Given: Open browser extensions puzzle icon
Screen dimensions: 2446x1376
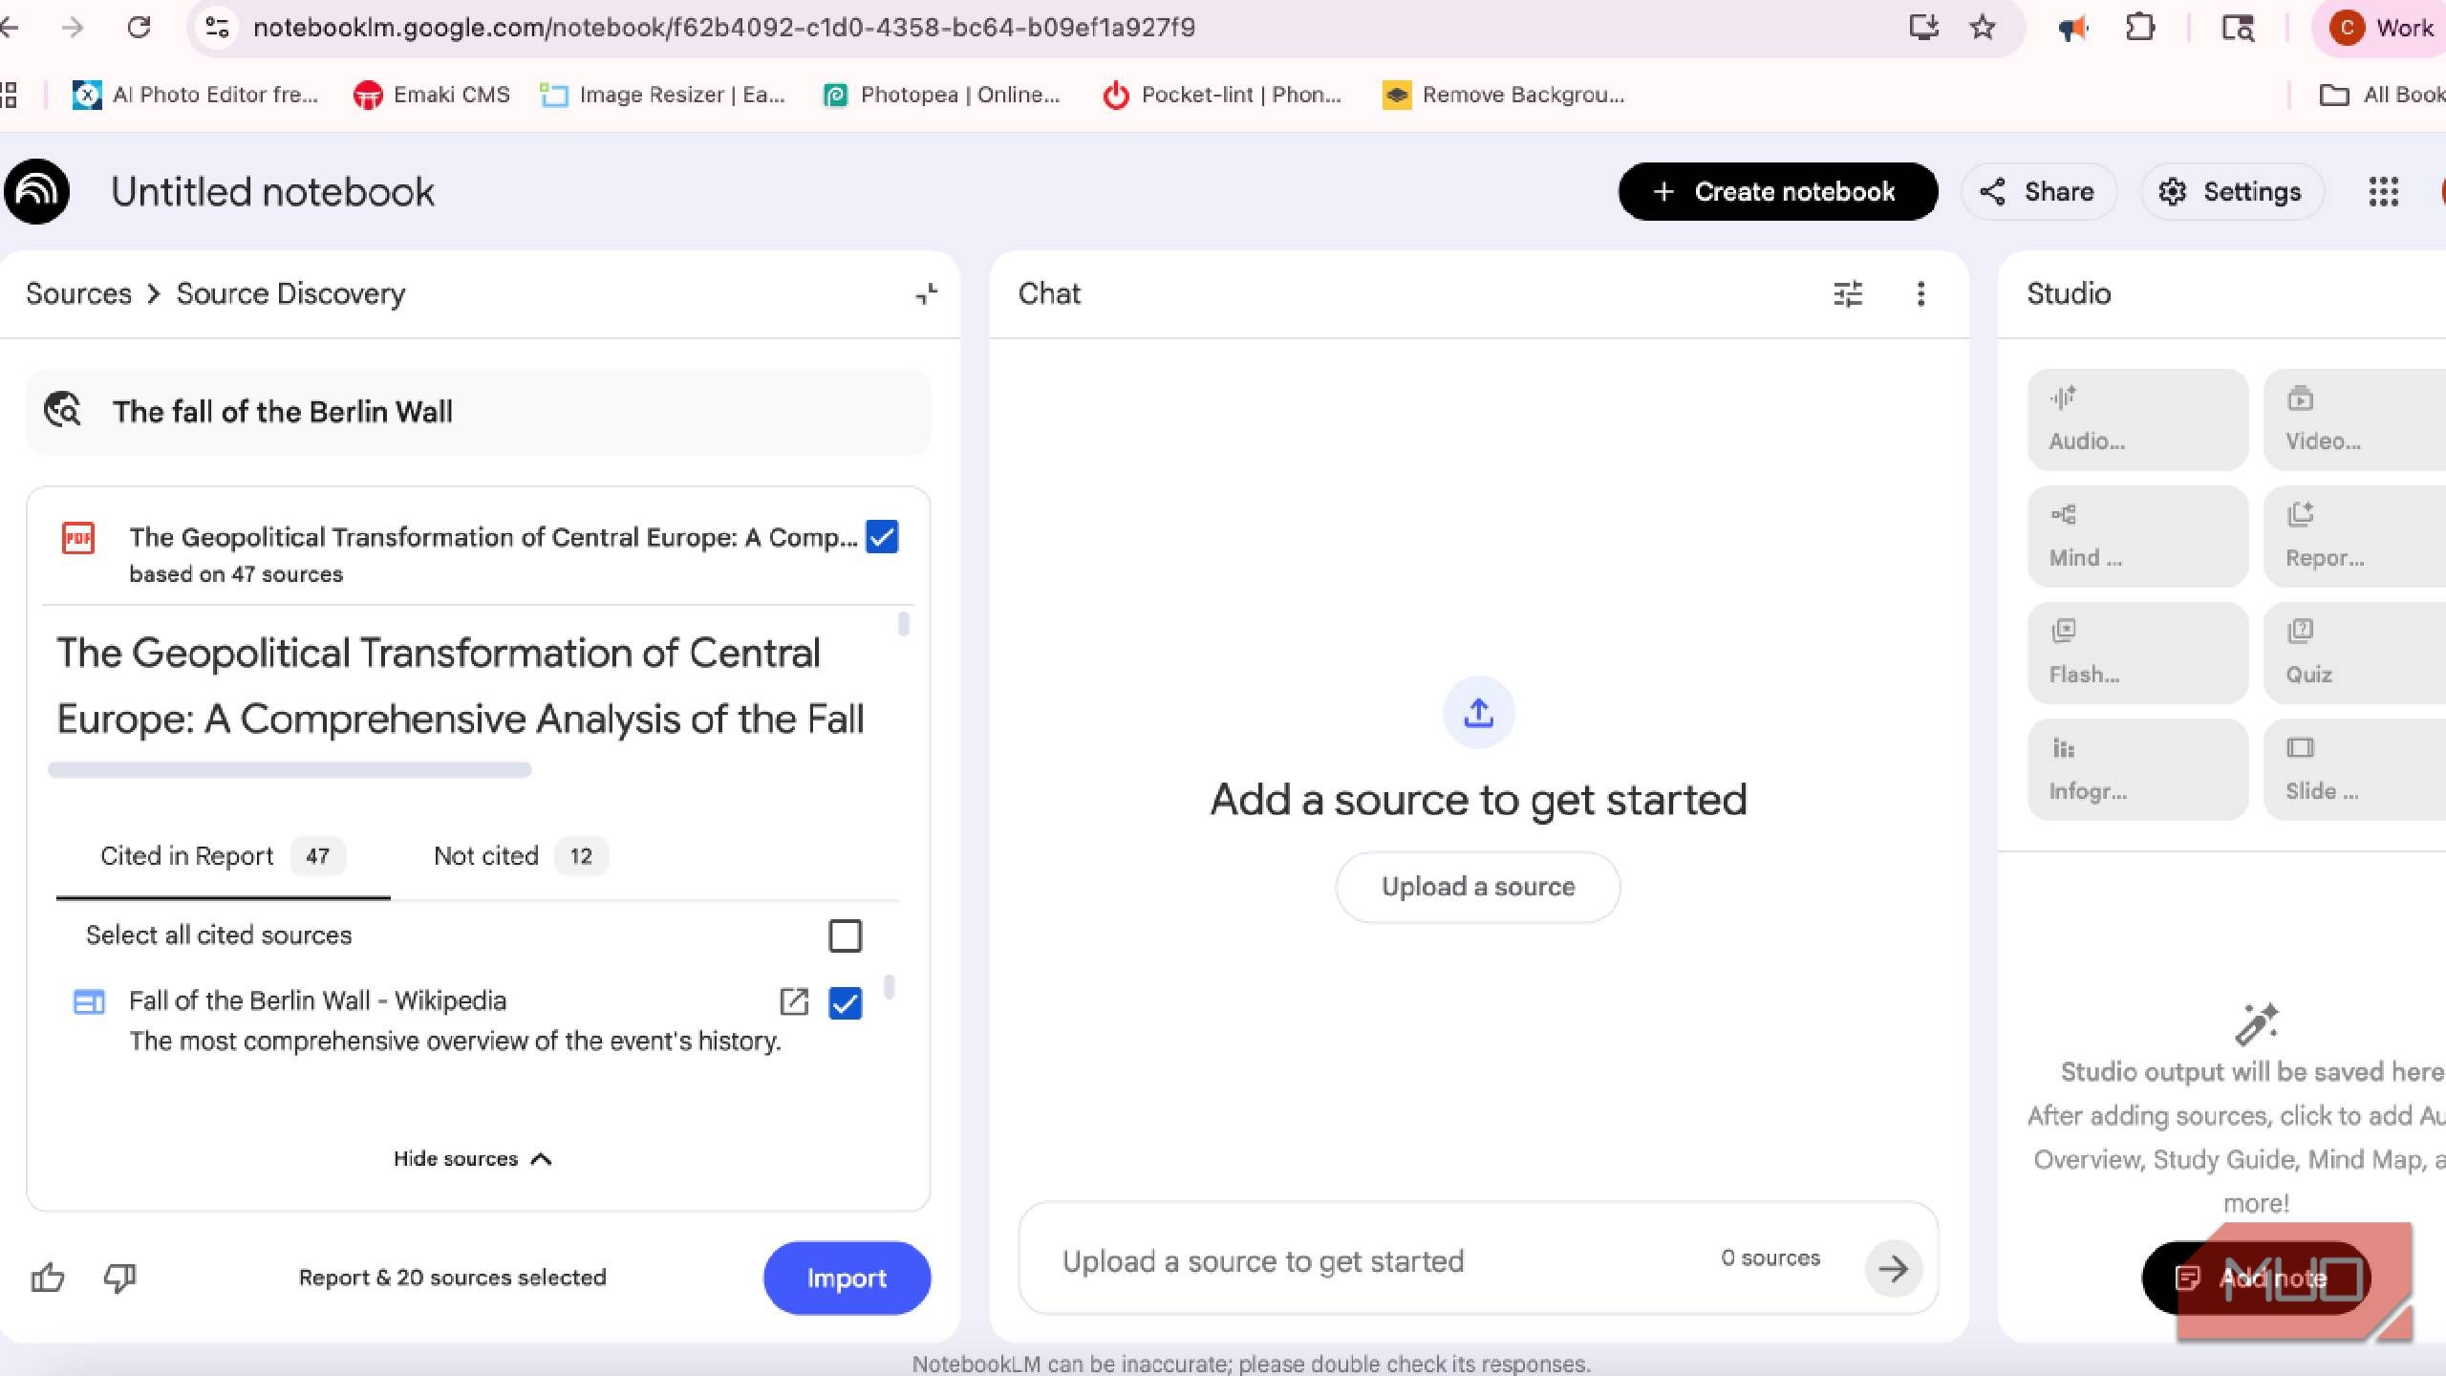Looking at the screenshot, I should point(2140,27).
